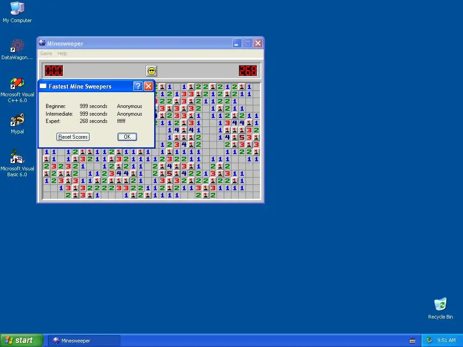The width and height of the screenshot is (463, 347).
Task: Click OK in the scores dialog
Action: [127, 137]
